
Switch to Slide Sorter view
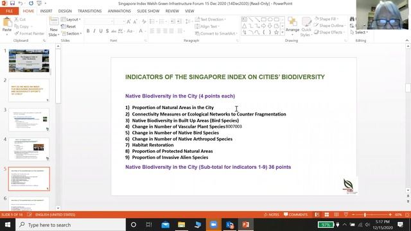[327, 214]
